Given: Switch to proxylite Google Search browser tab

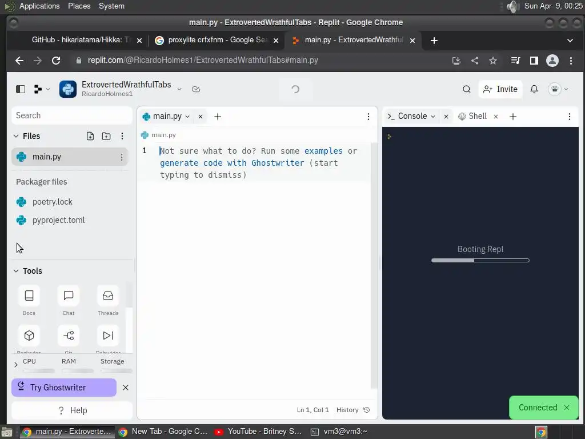Looking at the screenshot, I should click(217, 40).
